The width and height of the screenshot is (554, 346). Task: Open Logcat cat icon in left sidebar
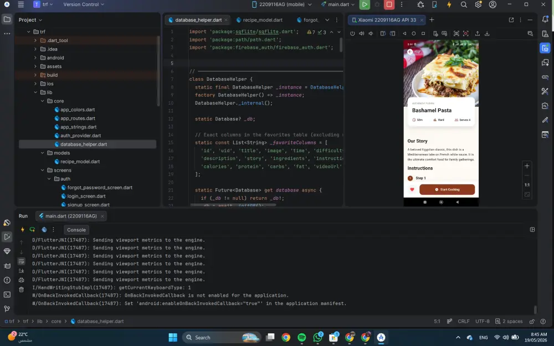click(x=7, y=266)
